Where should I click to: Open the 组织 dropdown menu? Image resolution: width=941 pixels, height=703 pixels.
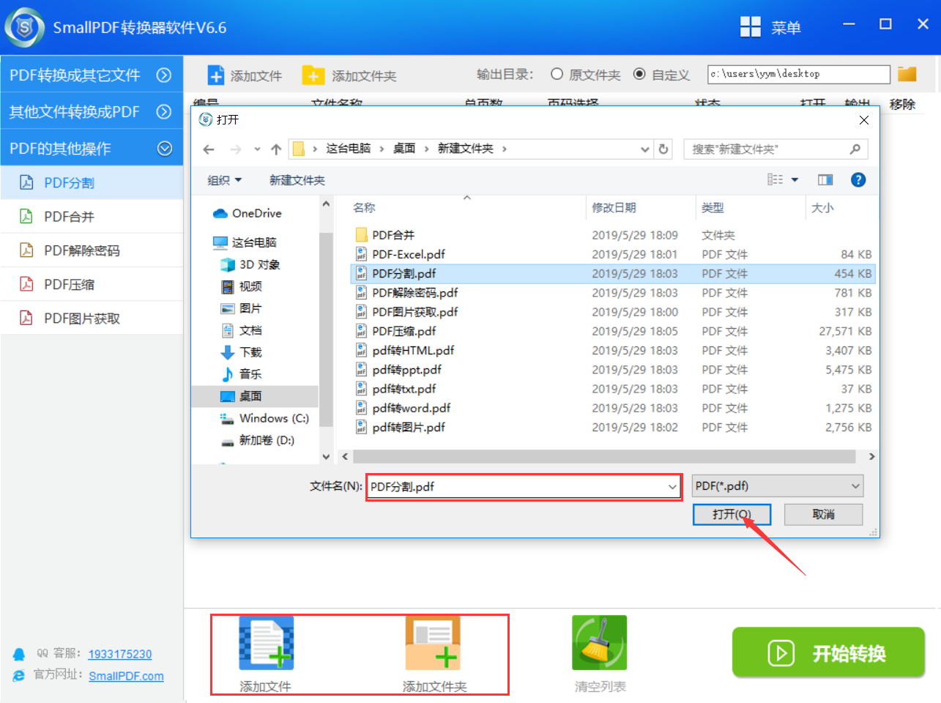224,180
